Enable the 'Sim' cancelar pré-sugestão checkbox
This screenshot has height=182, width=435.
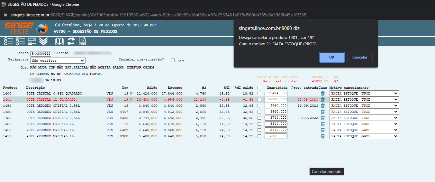coord(173,60)
